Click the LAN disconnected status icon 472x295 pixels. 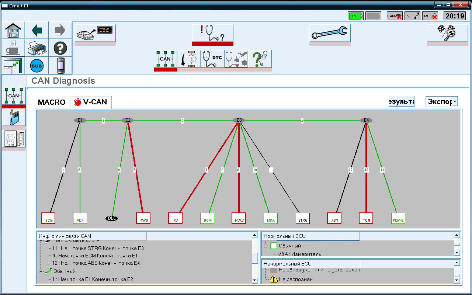tap(395, 16)
